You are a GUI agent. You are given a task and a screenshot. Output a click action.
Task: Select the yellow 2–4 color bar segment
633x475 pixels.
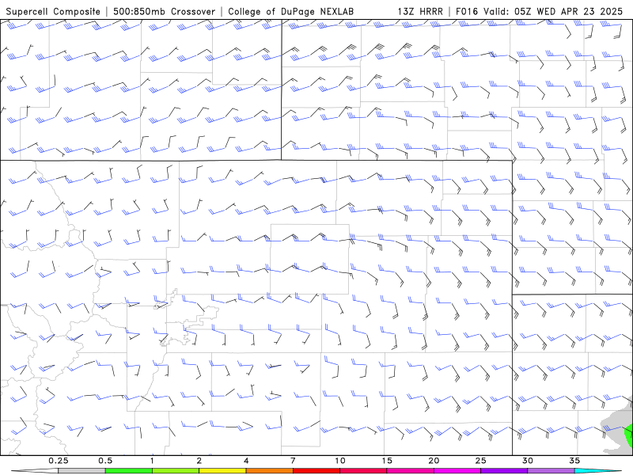222,471
